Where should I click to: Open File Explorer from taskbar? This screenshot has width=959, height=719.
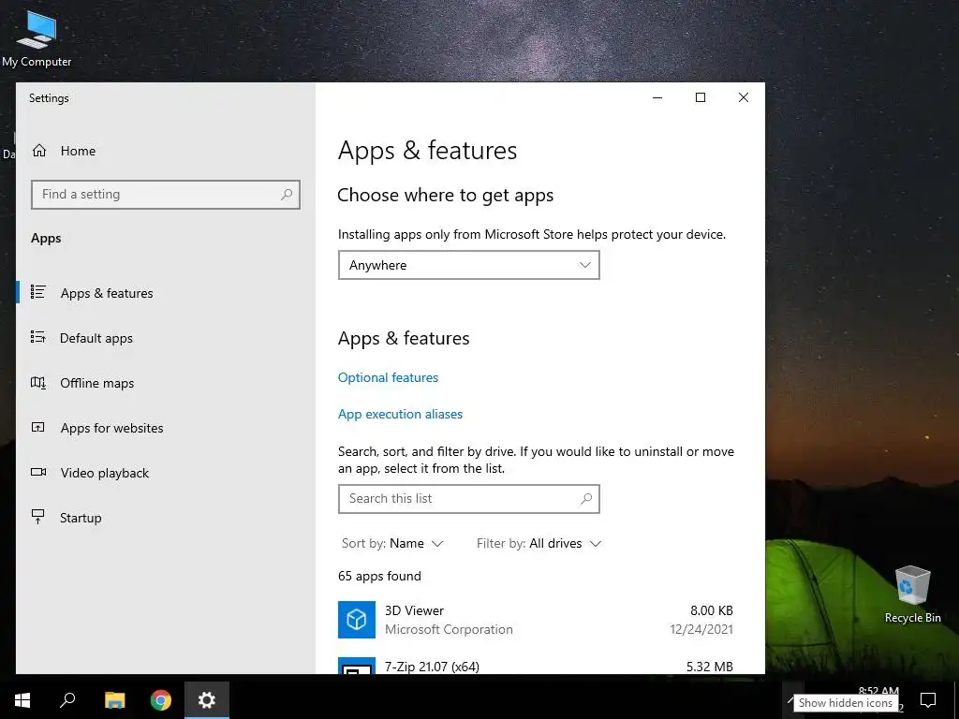(114, 700)
